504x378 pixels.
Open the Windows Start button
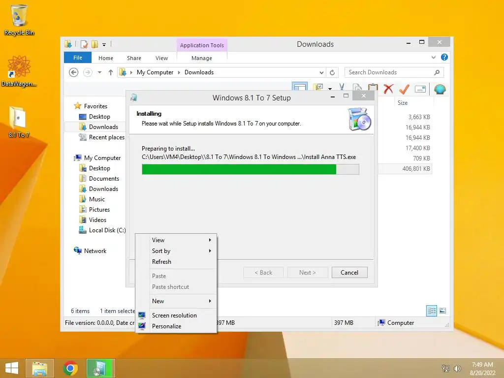coord(12,368)
